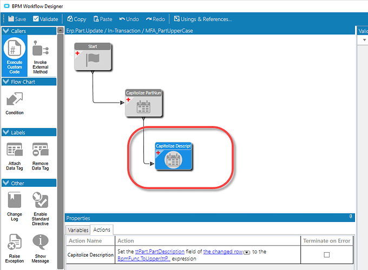368x270 pixels.
Task: Select the Start node on canvas
Action: tap(93, 57)
